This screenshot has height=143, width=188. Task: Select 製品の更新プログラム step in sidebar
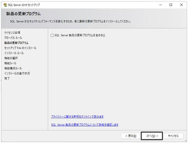click(16, 43)
